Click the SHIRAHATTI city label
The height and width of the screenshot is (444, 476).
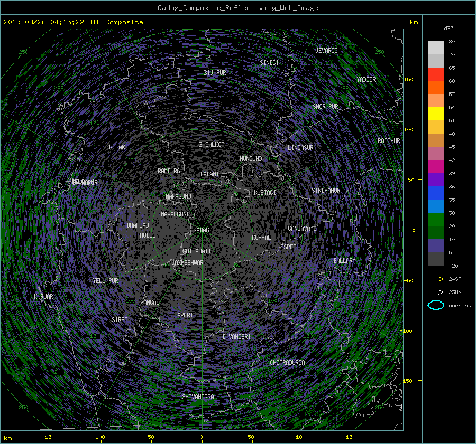point(198,251)
